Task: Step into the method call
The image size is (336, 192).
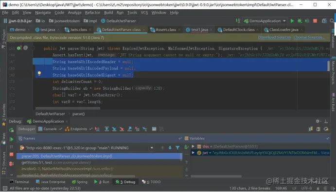Action: click(x=114, y=129)
